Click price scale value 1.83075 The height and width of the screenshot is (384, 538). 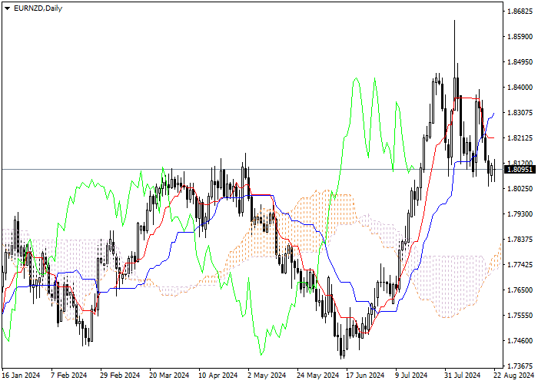point(520,112)
